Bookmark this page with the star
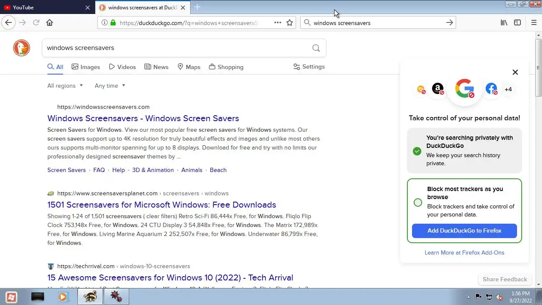 pyautogui.click(x=290, y=22)
